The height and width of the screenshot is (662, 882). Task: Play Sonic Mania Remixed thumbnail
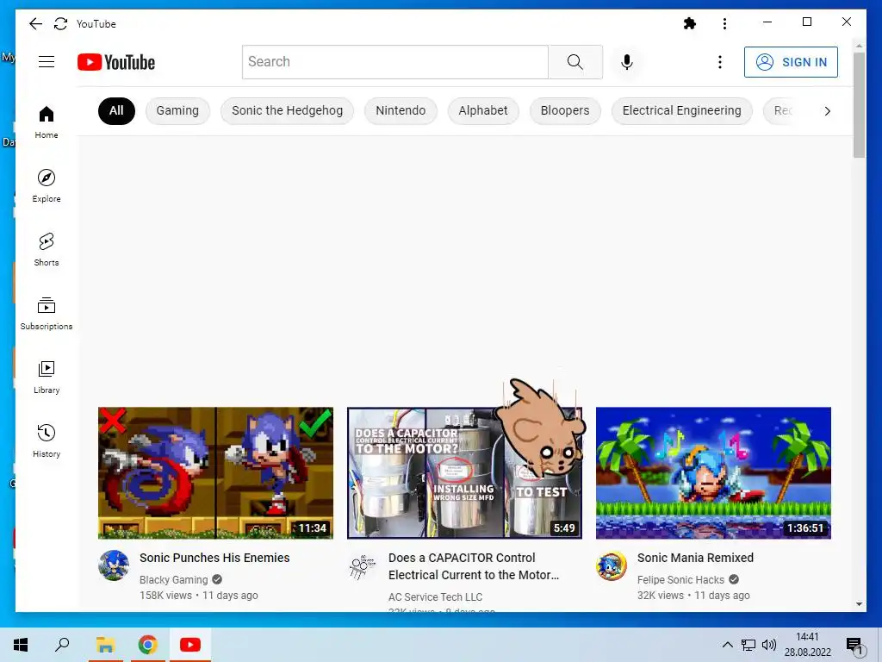pos(713,473)
